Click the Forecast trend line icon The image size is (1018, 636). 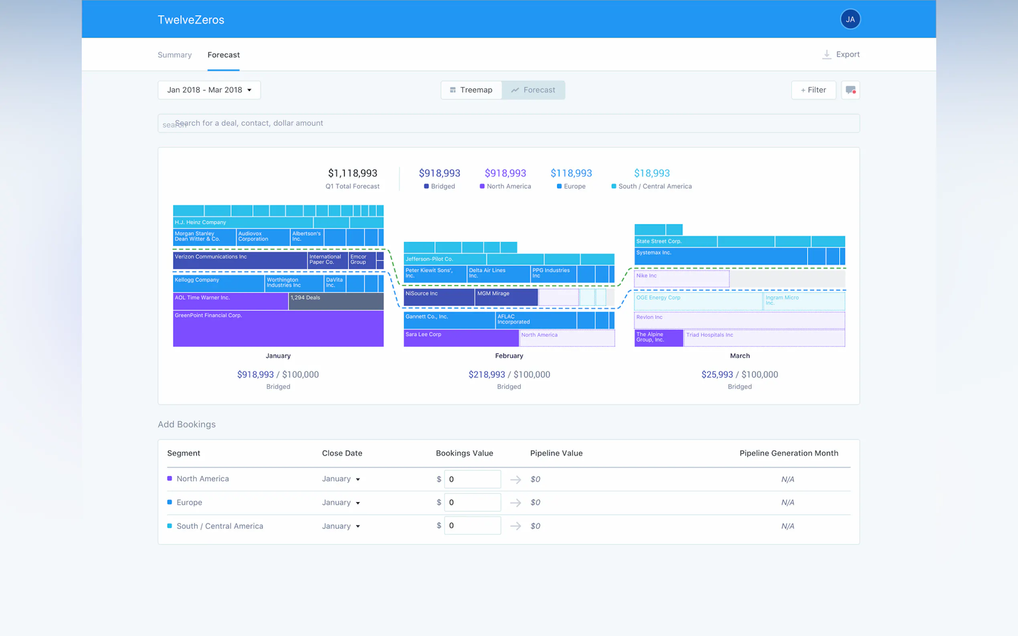tap(515, 90)
